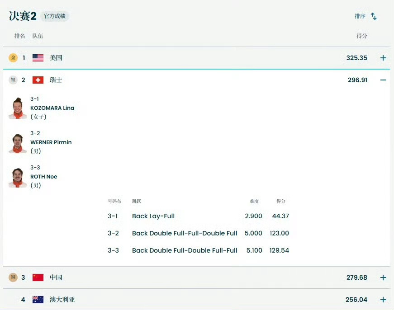Select the Back Lay-Full jump row
This screenshot has width=394, height=310.
pos(153,216)
